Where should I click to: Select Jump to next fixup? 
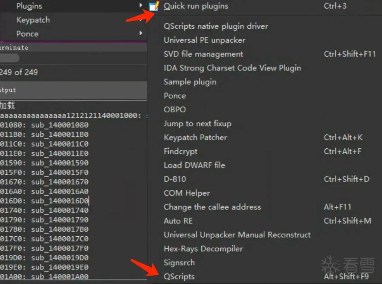pyautogui.click(x=197, y=123)
